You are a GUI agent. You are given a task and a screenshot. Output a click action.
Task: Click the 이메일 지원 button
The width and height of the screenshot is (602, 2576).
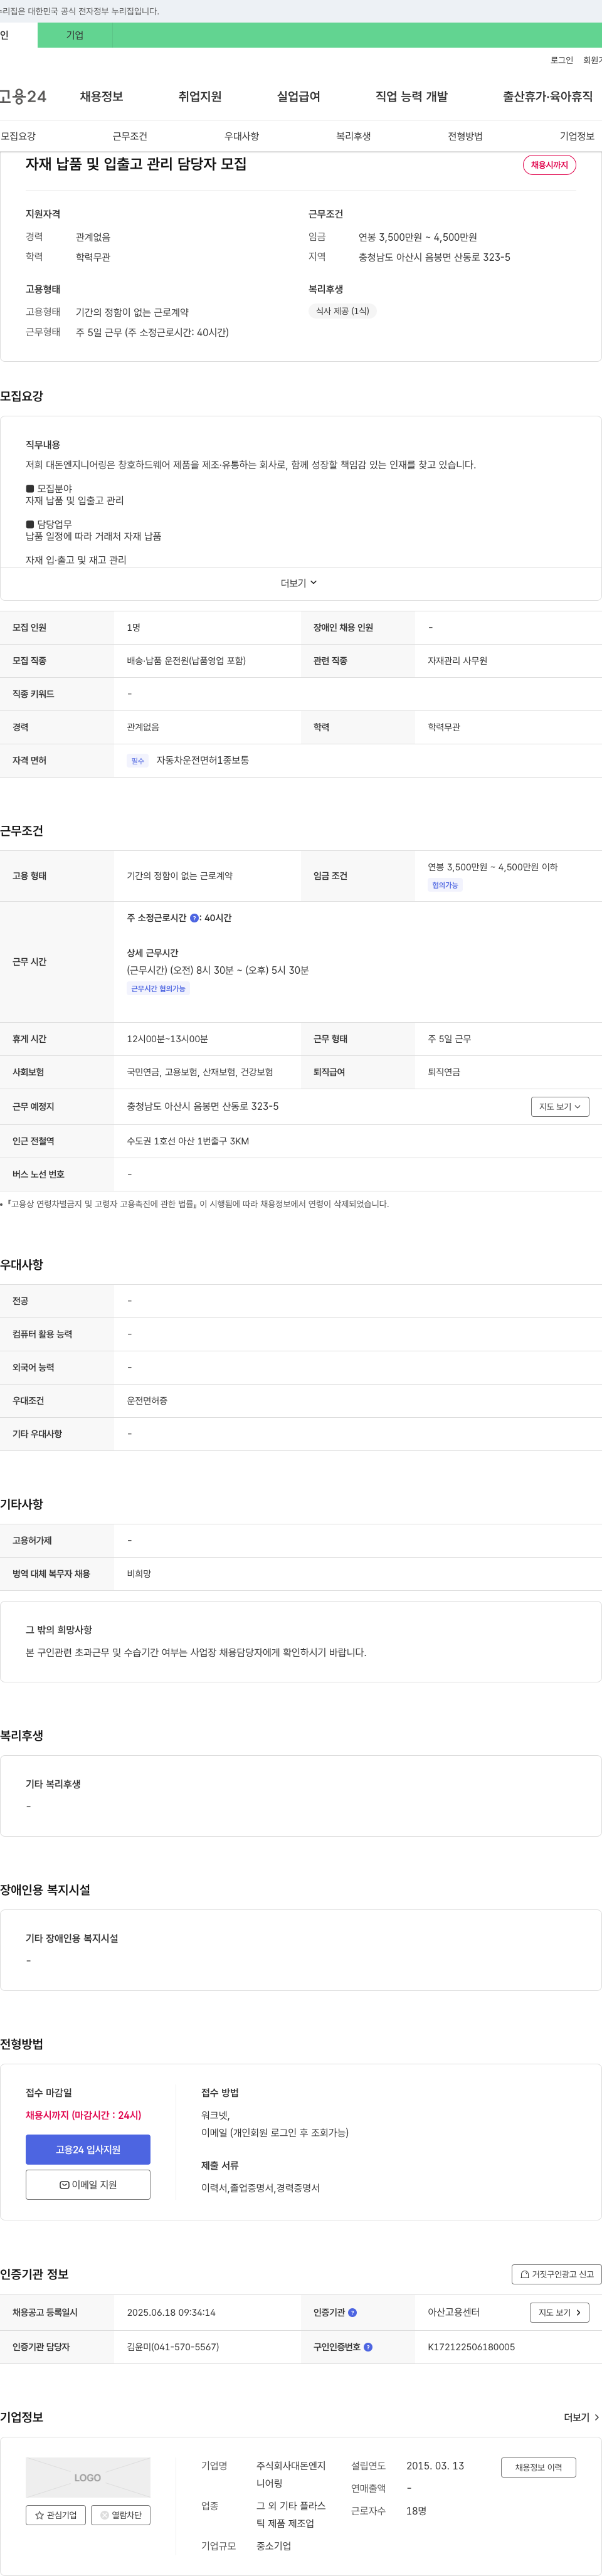click(88, 2184)
